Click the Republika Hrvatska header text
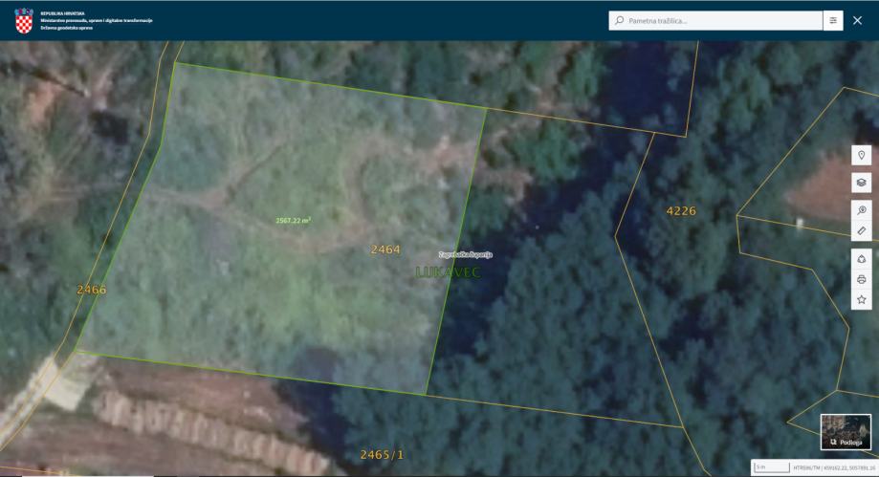Viewport: 879px width, 477px height. point(62,13)
